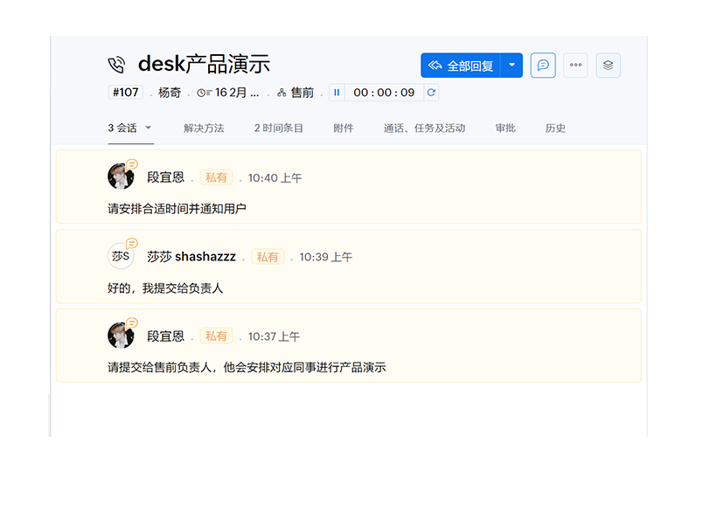Switch to the 审批 tab
Screen dimensions: 724x512
tap(505, 128)
